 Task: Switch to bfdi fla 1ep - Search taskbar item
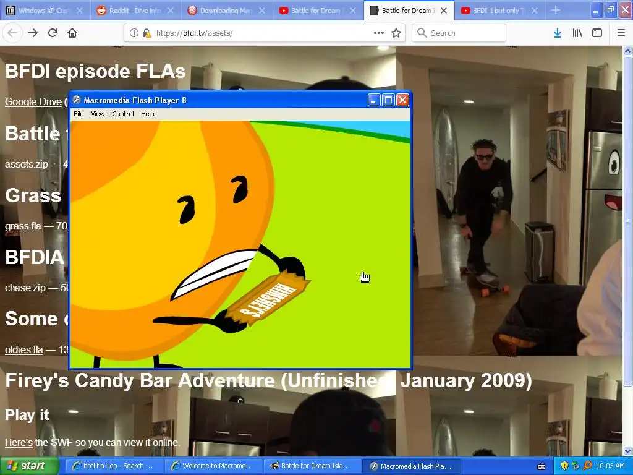coord(114,466)
